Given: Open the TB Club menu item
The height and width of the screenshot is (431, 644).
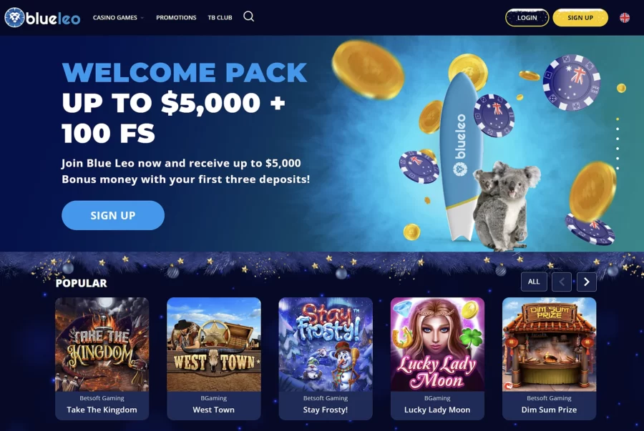Looking at the screenshot, I should [220, 18].
